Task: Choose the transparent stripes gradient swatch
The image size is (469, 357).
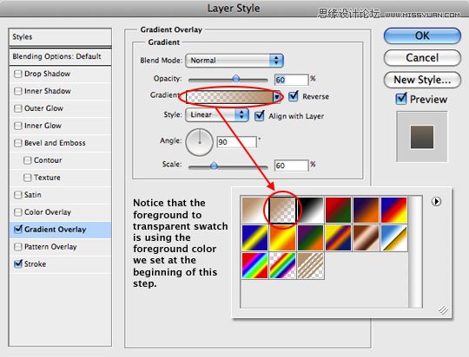Action: coord(310,265)
